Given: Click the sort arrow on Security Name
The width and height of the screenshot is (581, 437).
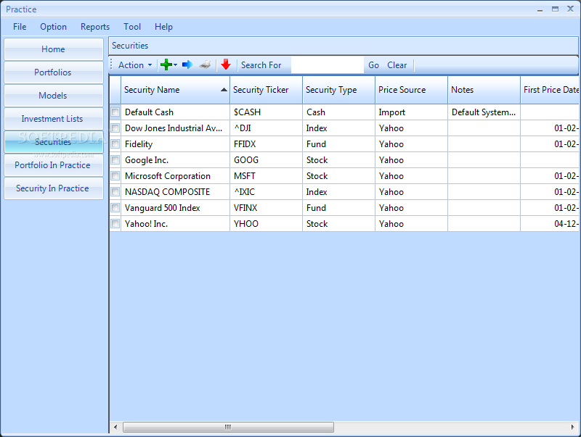Looking at the screenshot, I should click(224, 90).
